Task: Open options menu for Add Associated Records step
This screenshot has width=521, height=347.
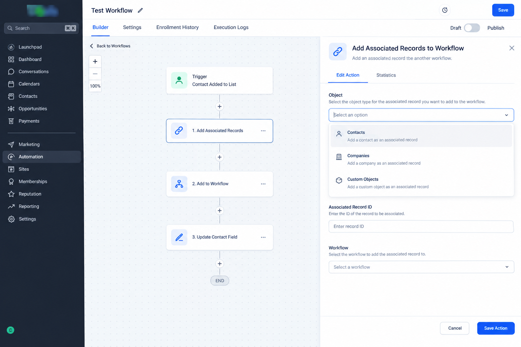Action: click(x=263, y=131)
